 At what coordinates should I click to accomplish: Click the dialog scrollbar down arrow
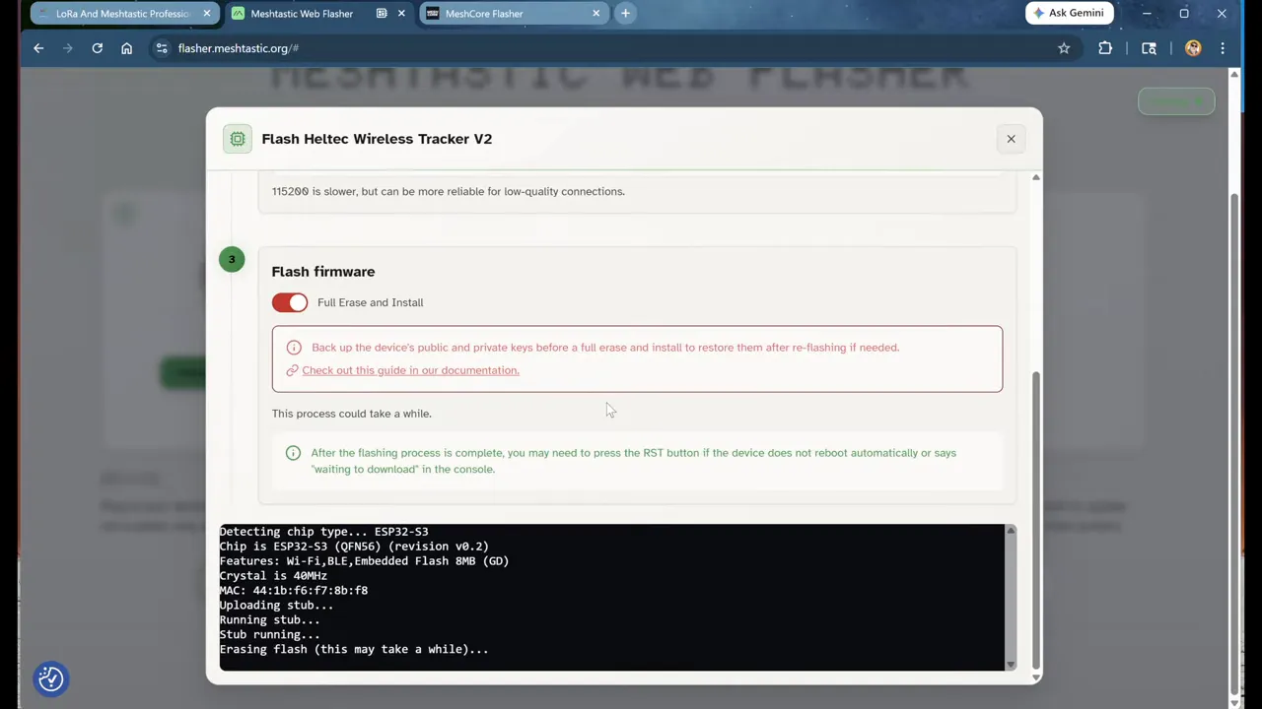pyautogui.click(x=1035, y=677)
